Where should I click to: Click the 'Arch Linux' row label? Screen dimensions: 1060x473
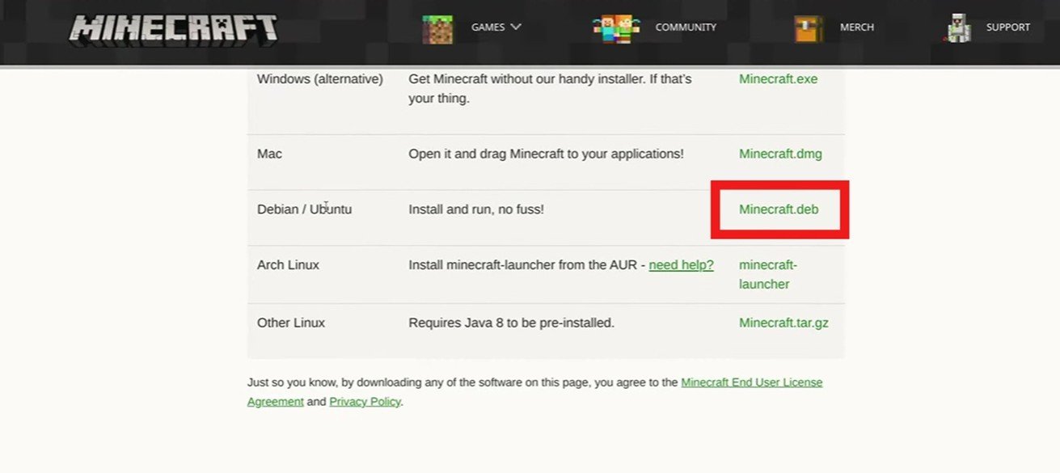click(288, 264)
